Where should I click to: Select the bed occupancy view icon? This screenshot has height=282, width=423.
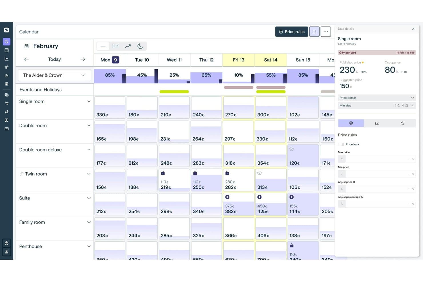point(115,46)
